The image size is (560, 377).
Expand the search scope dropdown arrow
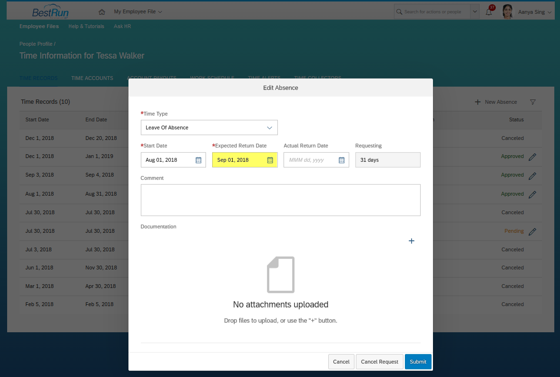click(475, 12)
